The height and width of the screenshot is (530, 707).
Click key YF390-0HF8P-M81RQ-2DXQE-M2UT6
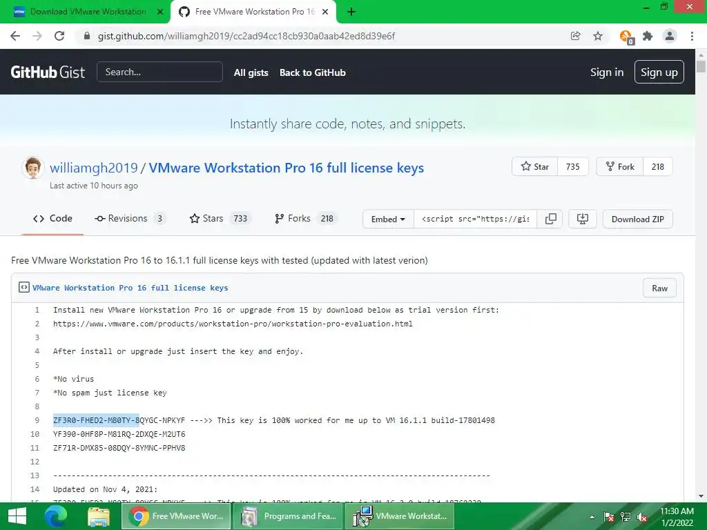click(119, 434)
